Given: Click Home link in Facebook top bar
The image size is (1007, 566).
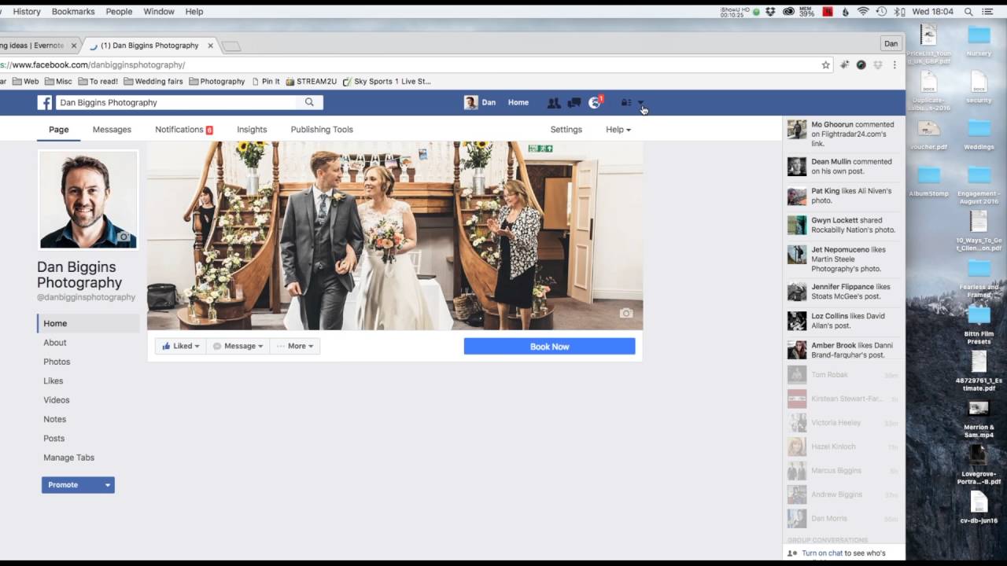Looking at the screenshot, I should (518, 103).
